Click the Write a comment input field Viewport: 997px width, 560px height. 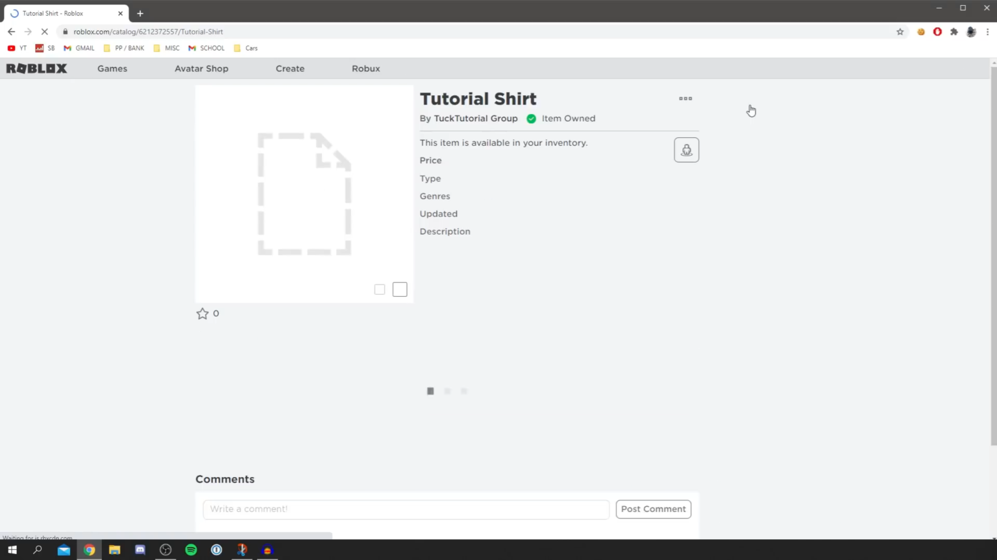(406, 509)
